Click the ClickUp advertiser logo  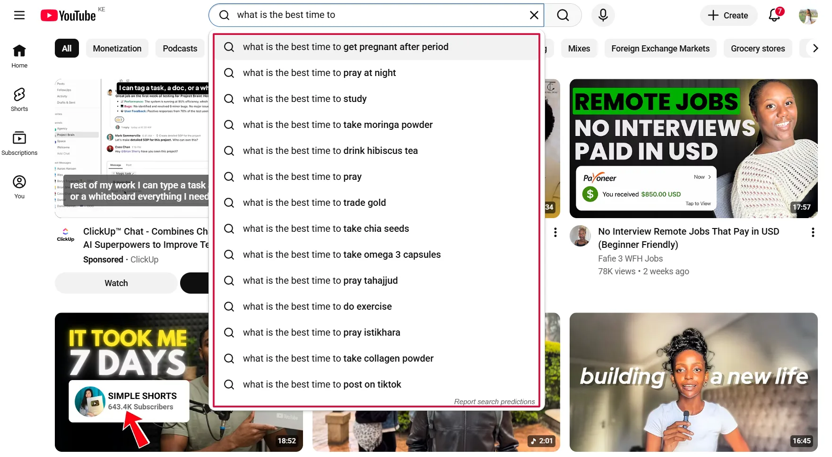[65, 235]
